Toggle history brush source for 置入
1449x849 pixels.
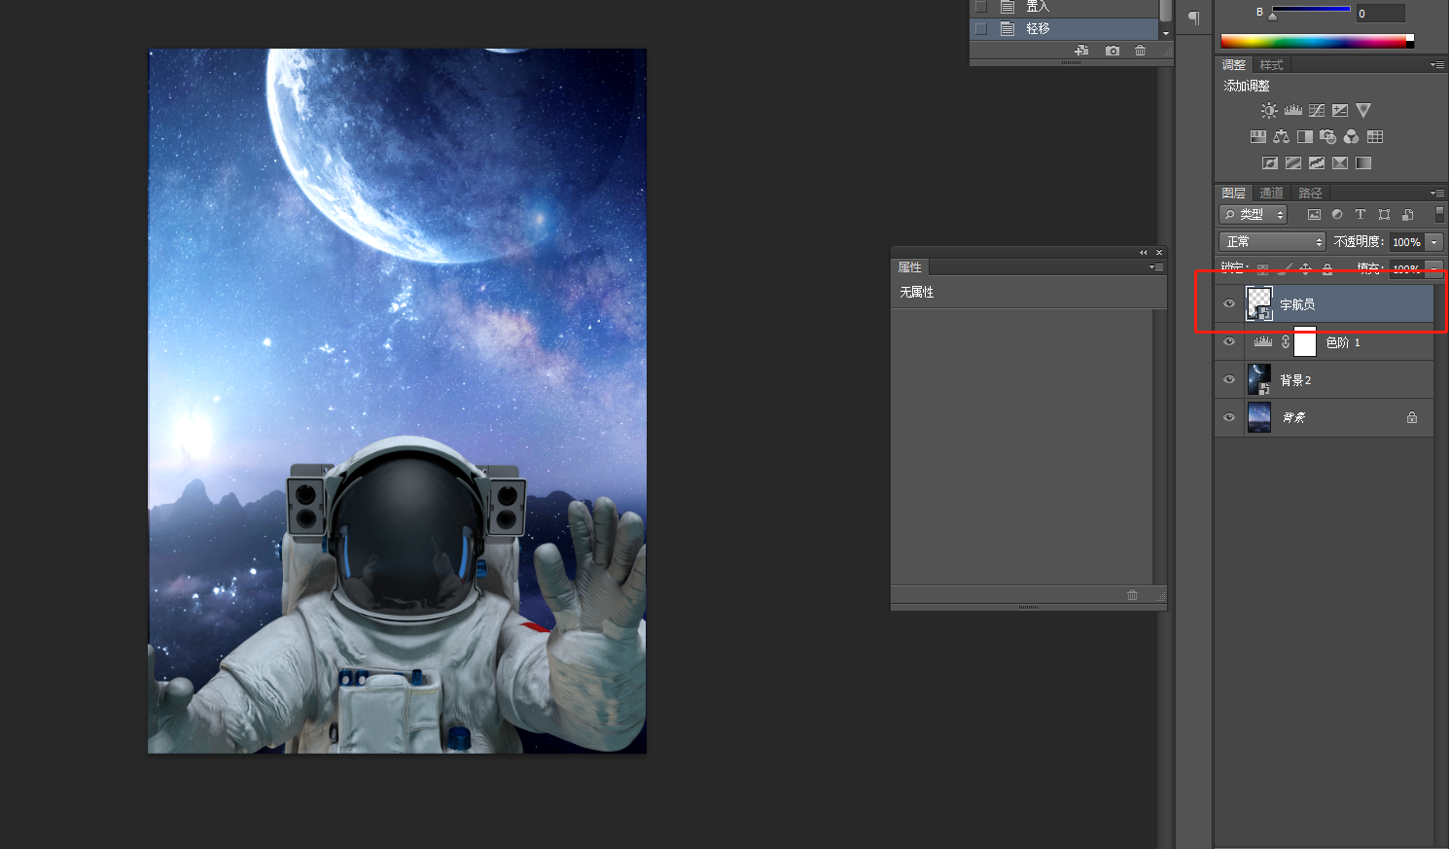point(981,6)
